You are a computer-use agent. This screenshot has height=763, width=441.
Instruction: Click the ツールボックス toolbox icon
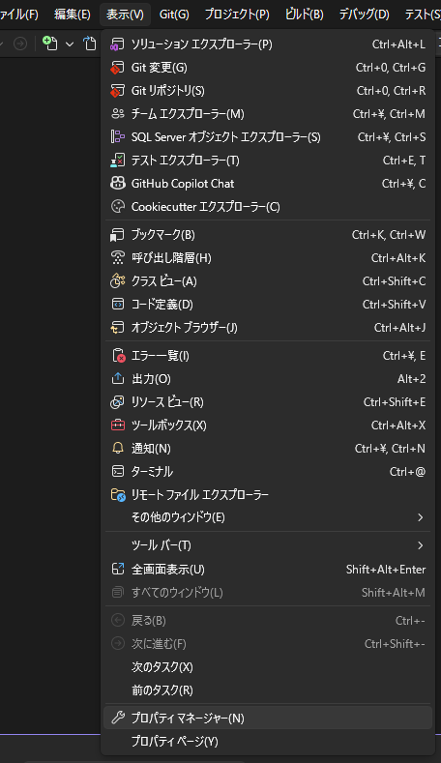[x=117, y=426]
